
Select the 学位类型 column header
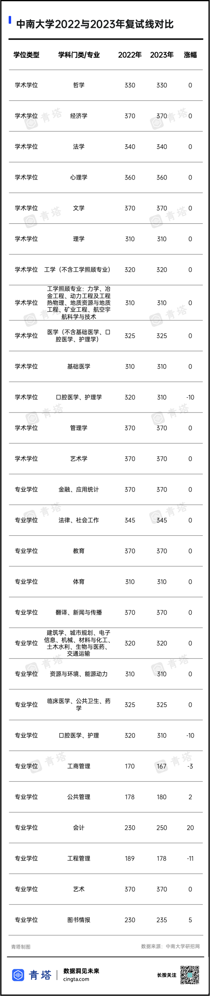26,55
